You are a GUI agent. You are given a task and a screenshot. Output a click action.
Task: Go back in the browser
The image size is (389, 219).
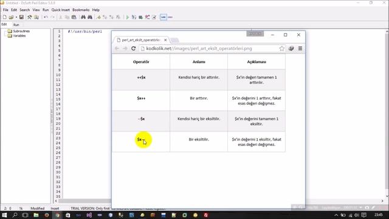(x=117, y=49)
